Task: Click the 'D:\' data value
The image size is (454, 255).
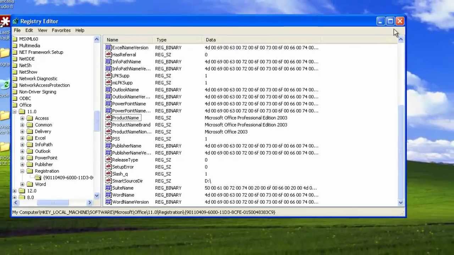Action: [208, 181]
